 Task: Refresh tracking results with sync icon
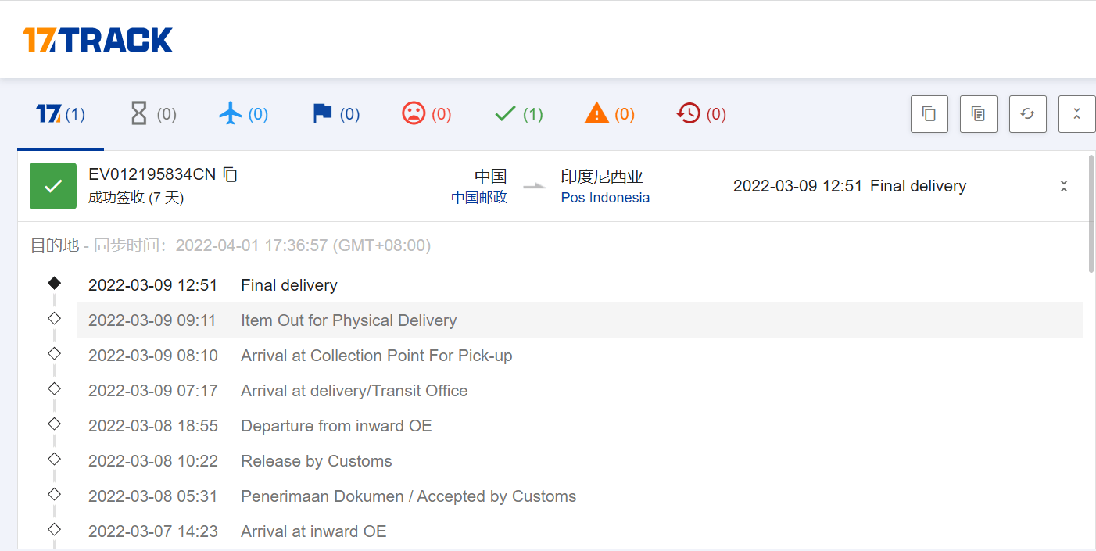1028,114
